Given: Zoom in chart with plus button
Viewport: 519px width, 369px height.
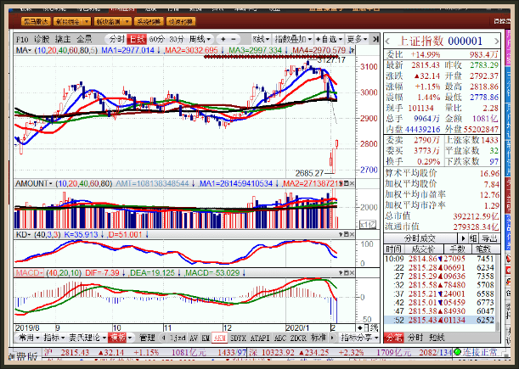Looking at the screenshot, I should [x=223, y=39].
